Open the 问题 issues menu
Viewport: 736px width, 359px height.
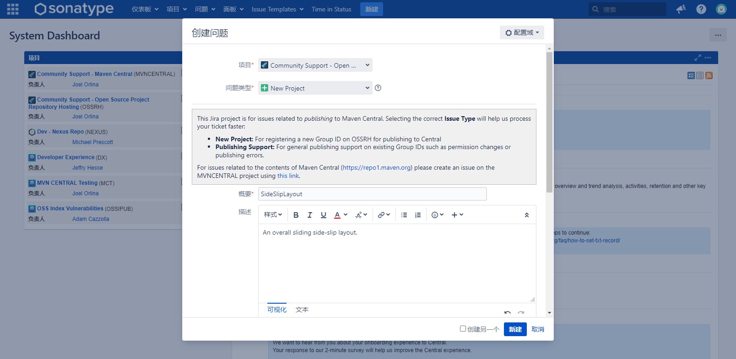205,9
